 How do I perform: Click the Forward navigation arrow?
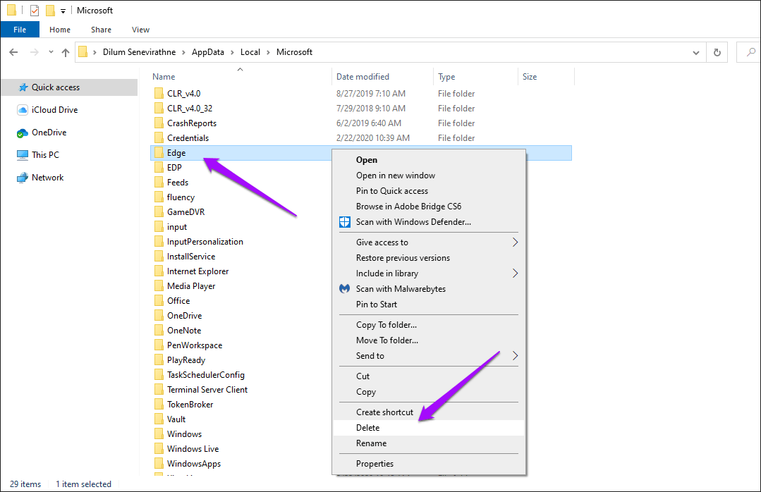(x=34, y=52)
